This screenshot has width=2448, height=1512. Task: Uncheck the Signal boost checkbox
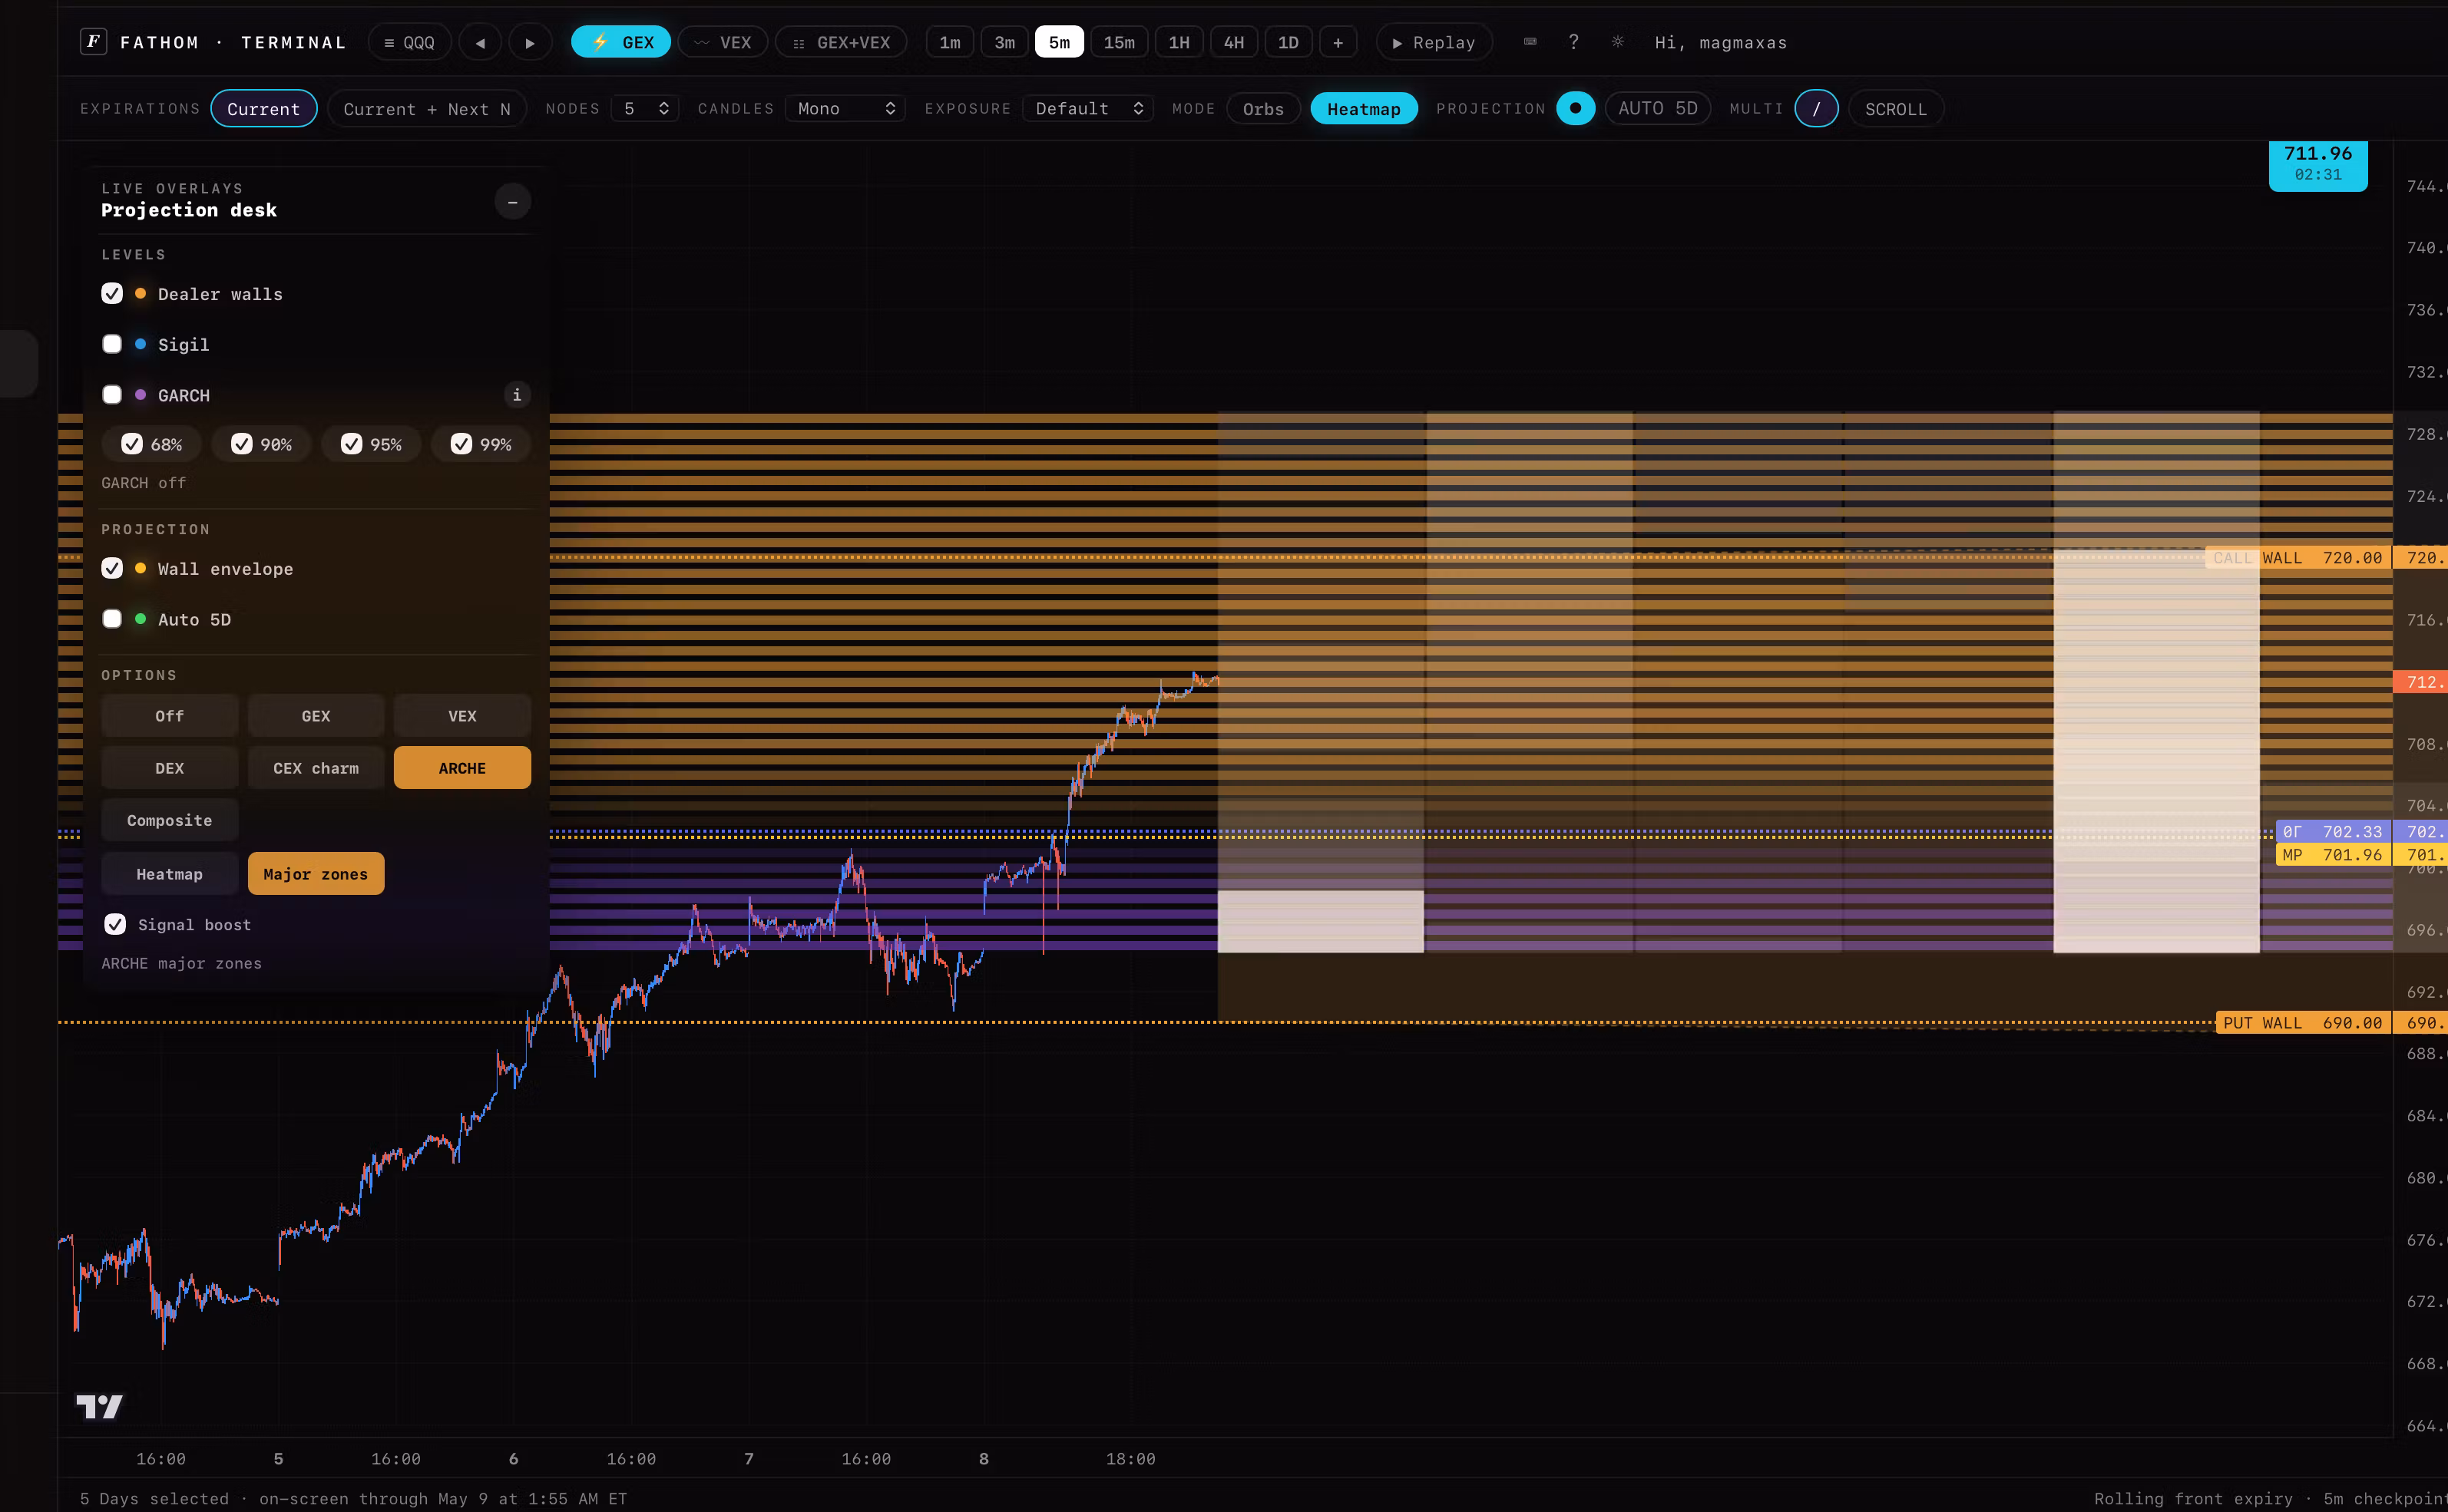click(x=115, y=924)
